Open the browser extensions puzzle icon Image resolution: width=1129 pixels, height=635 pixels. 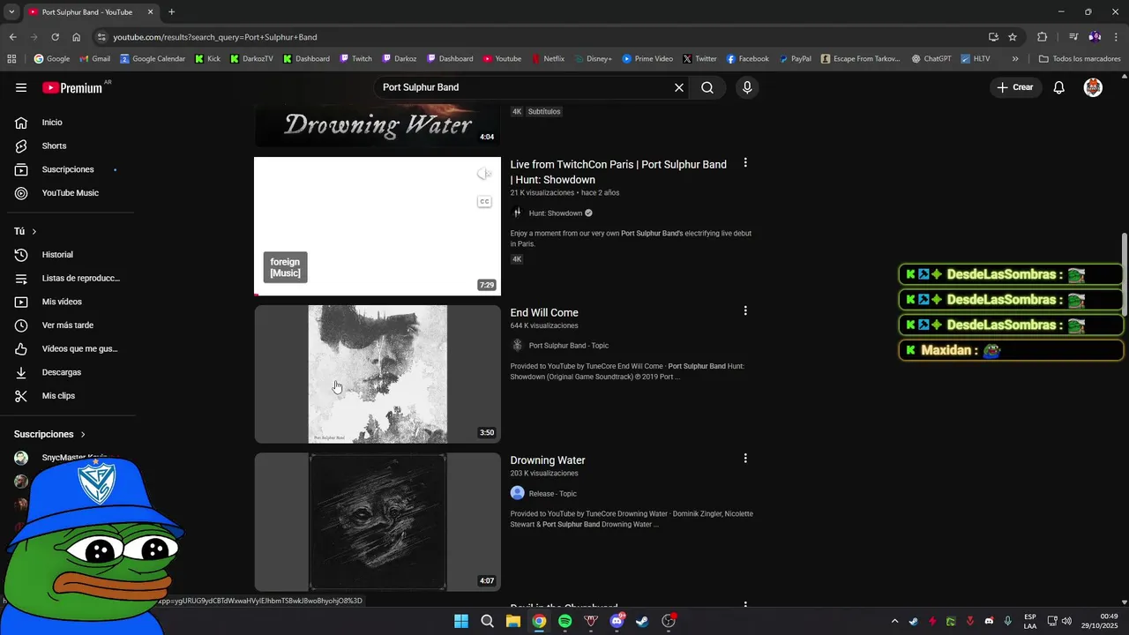[1042, 37]
